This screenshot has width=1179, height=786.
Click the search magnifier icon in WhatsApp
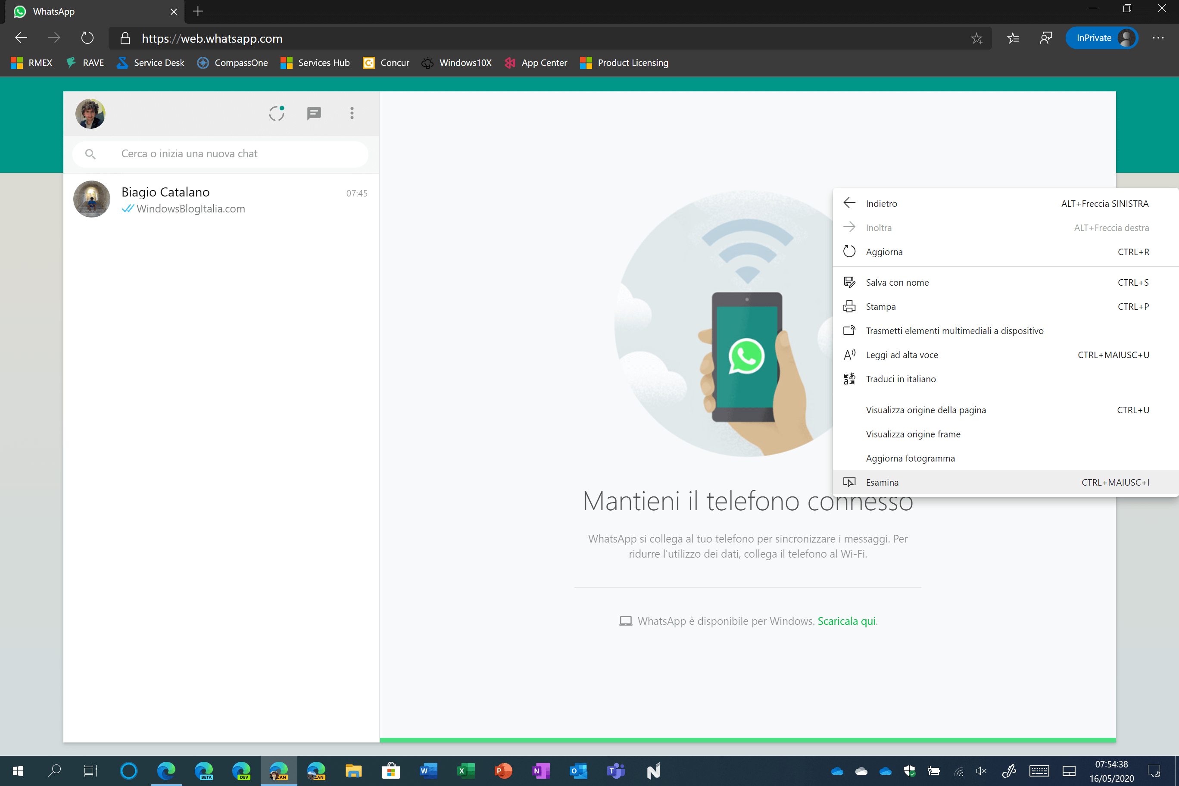point(90,154)
